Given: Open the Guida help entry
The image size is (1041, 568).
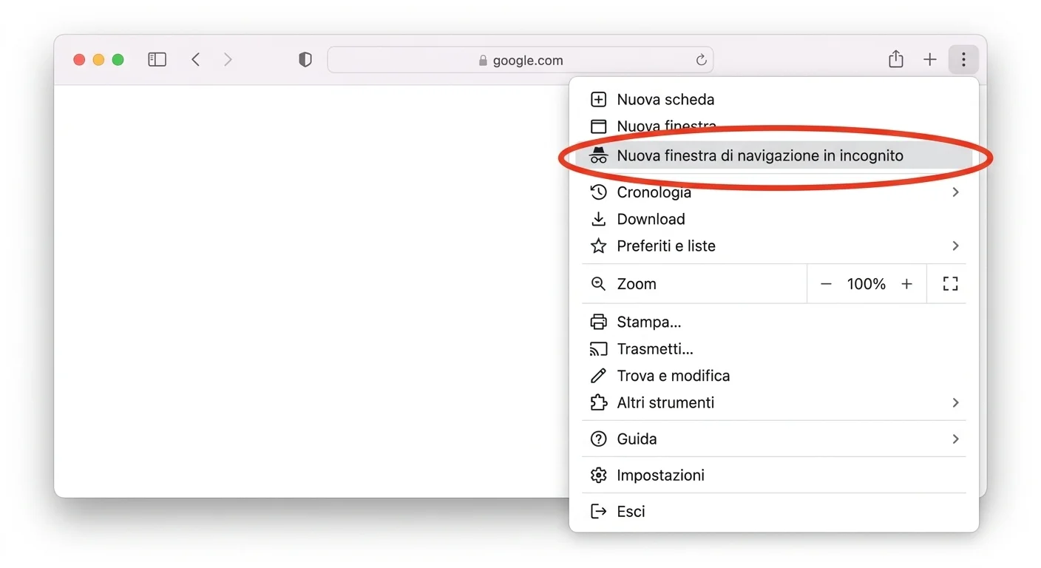Looking at the screenshot, I should (x=773, y=439).
